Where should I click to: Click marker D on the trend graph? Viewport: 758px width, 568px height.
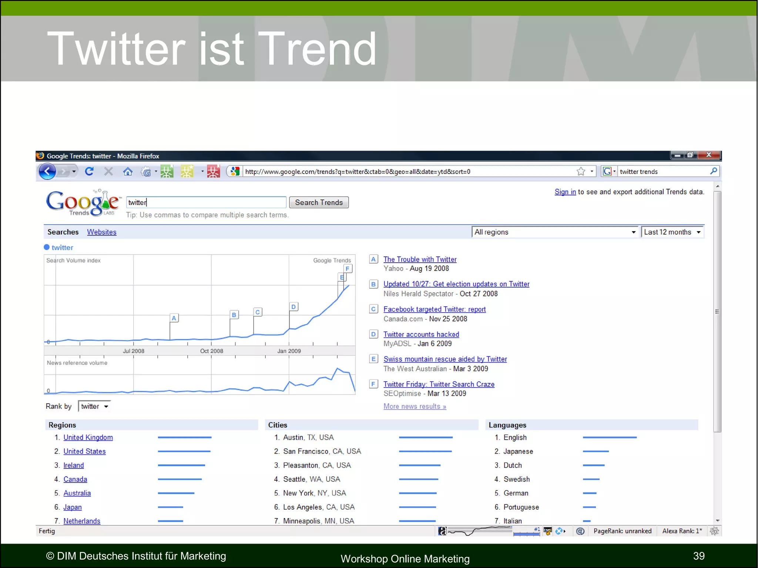294,307
